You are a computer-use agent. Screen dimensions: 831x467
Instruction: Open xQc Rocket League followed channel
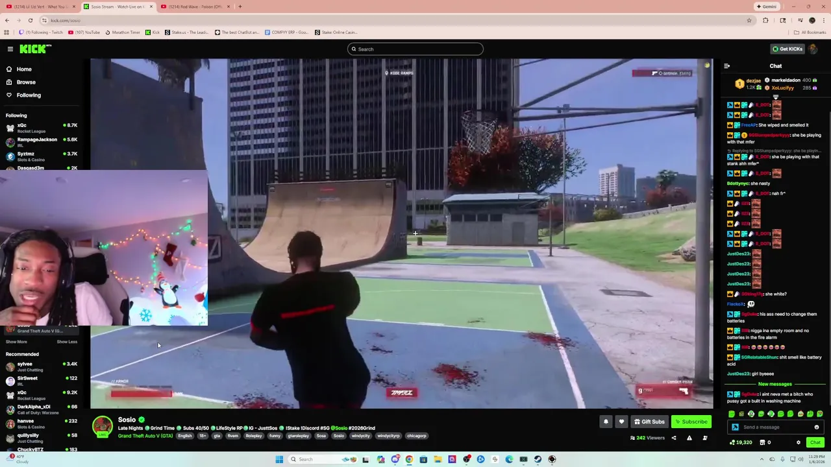coord(42,127)
